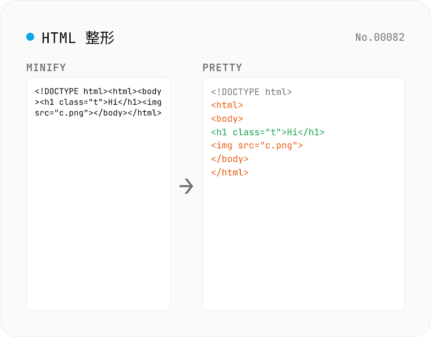
Task: Select the opening <body> line in PRETTY output
Action: click(x=227, y=118)
